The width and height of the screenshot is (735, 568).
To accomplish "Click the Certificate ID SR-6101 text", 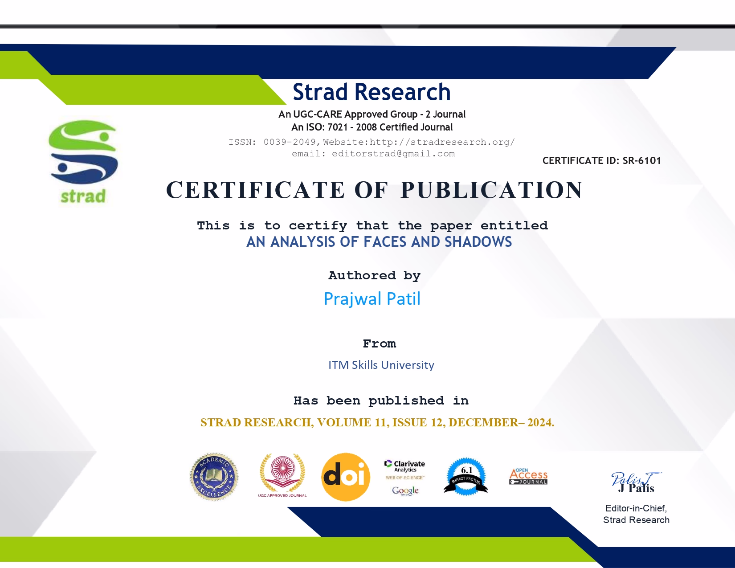I will 601,161.
